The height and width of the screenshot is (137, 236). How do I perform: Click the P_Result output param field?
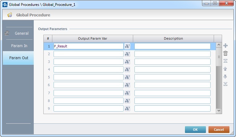[x=89, y=46]
